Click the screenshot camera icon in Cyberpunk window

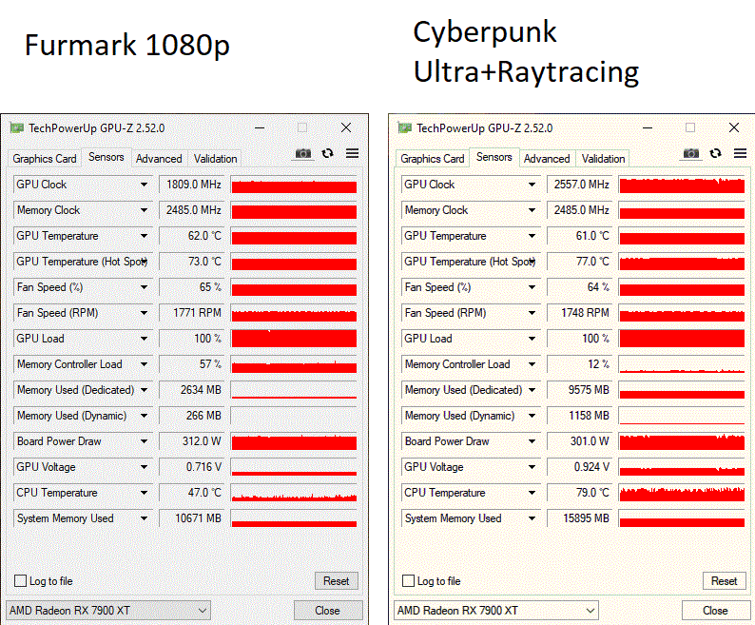click(x=691, y=153)
